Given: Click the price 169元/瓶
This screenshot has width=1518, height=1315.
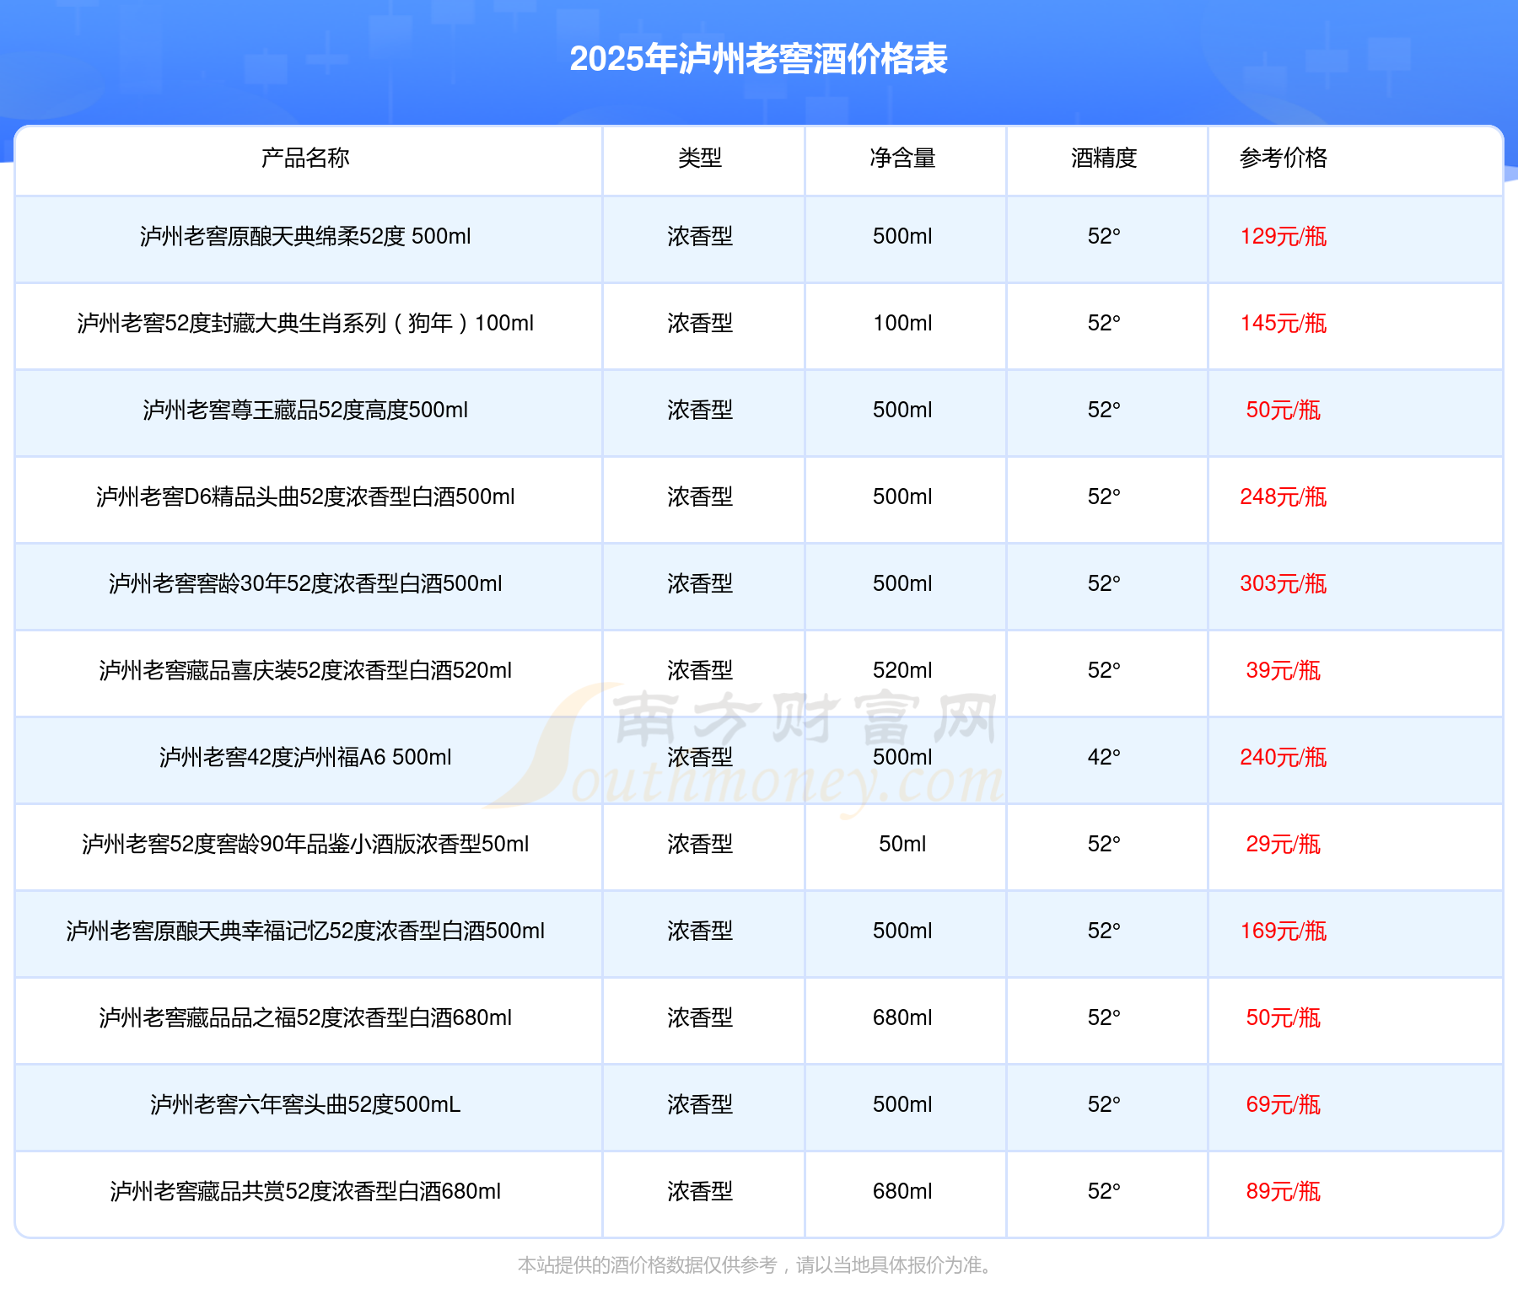Looking at the screenshot, I should coord(1284,931).
